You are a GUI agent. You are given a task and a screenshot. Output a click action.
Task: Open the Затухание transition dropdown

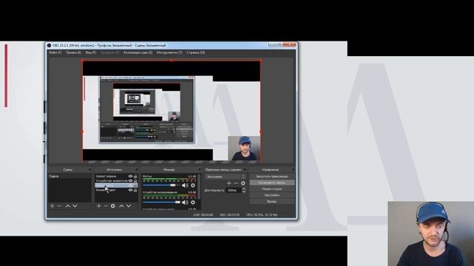pyautogui.click(x=226, y=177)
